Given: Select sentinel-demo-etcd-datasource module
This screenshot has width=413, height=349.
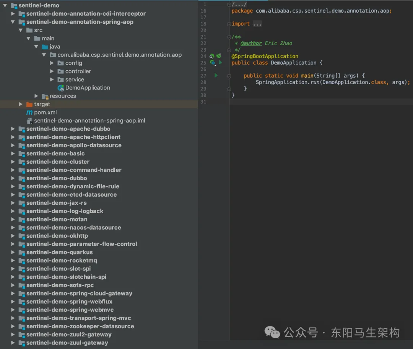Looking at the screenshot, I should point(72,195).
